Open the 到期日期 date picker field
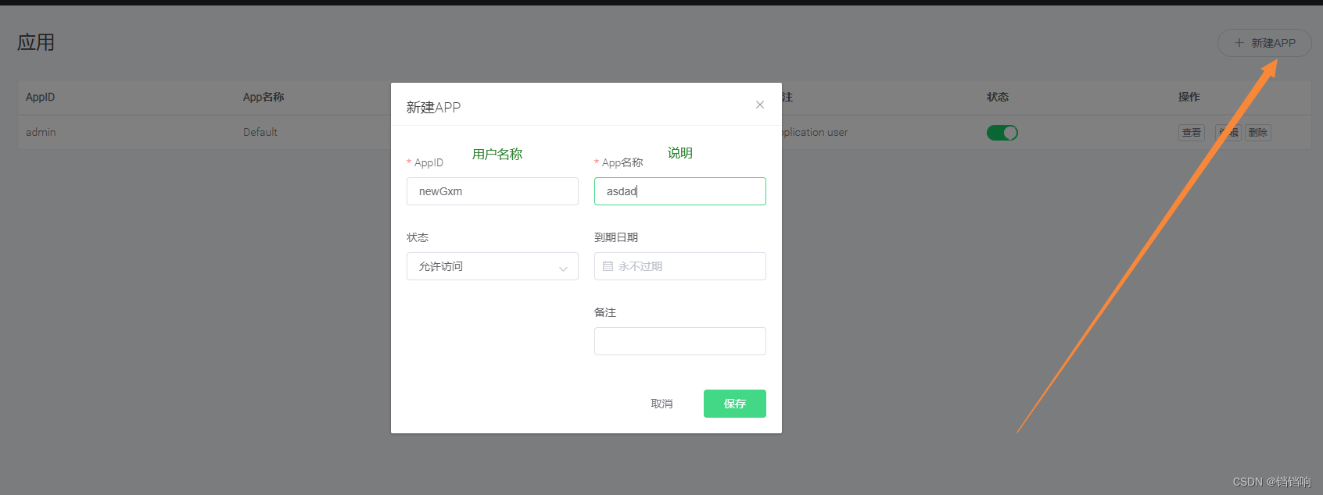The height and width of the screenshot is (495, 1323). click(680, 266)
